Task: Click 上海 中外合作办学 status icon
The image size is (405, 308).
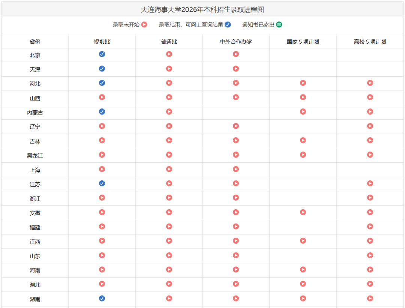Action: click(236, 169)
